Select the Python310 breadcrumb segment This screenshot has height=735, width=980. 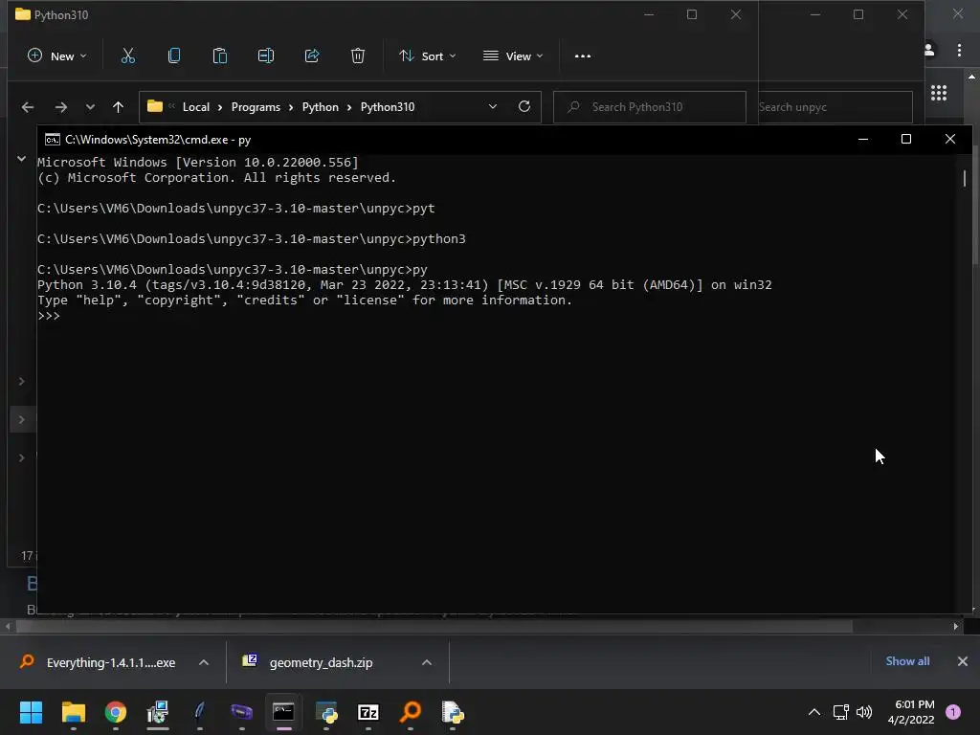click(388, 107)
